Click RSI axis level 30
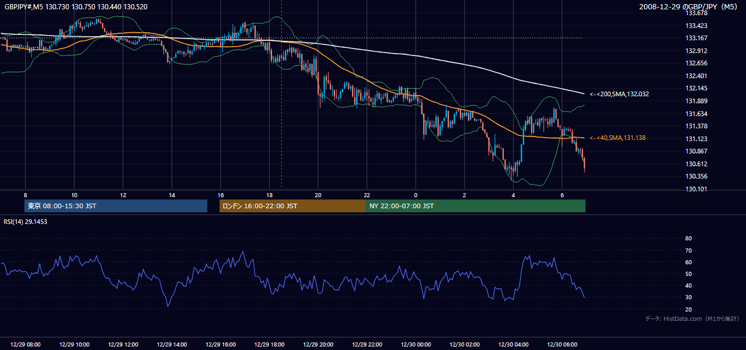746x350 pixels. tap(688, 297)
